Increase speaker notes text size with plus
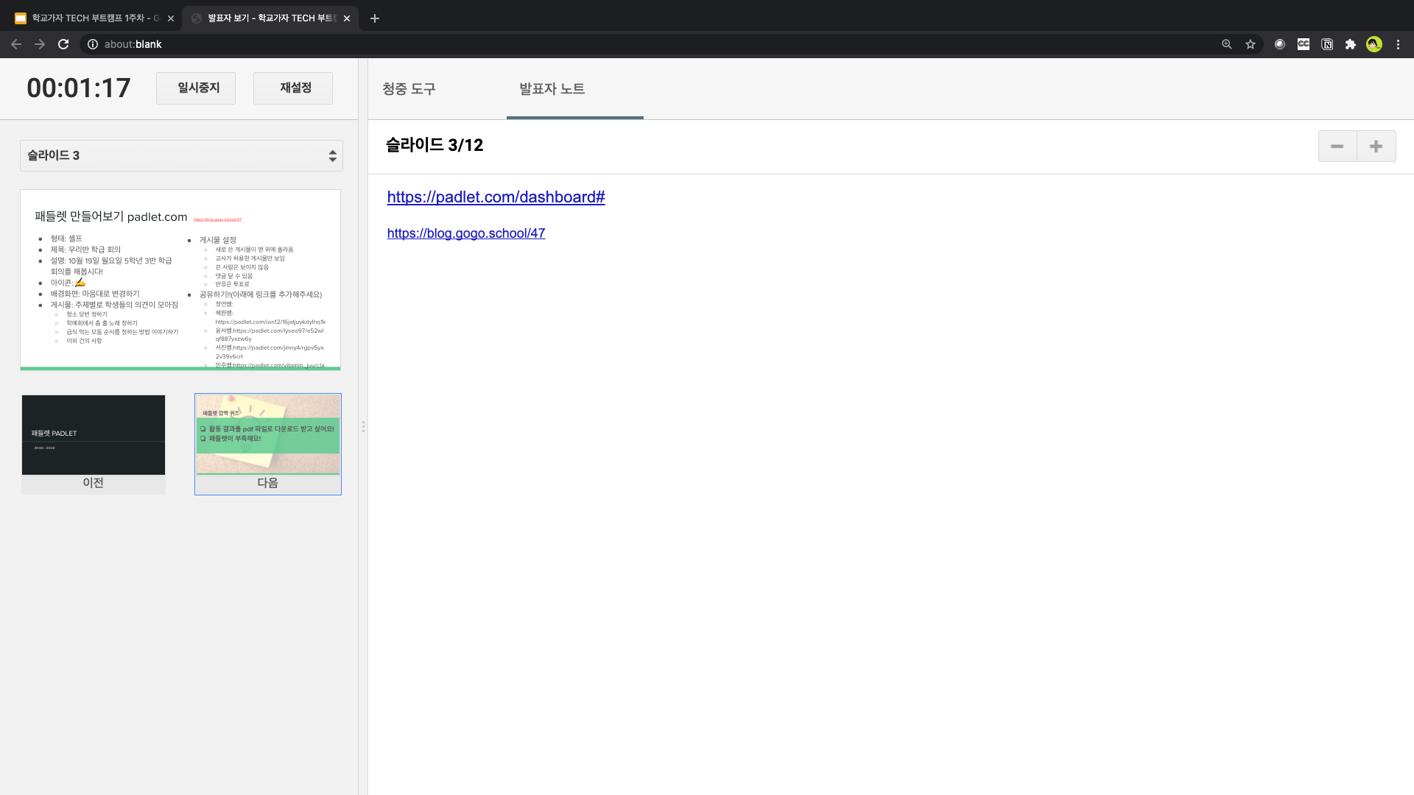The height and width of the screenshot is (795, 1414). click(x=1376, y=146)
